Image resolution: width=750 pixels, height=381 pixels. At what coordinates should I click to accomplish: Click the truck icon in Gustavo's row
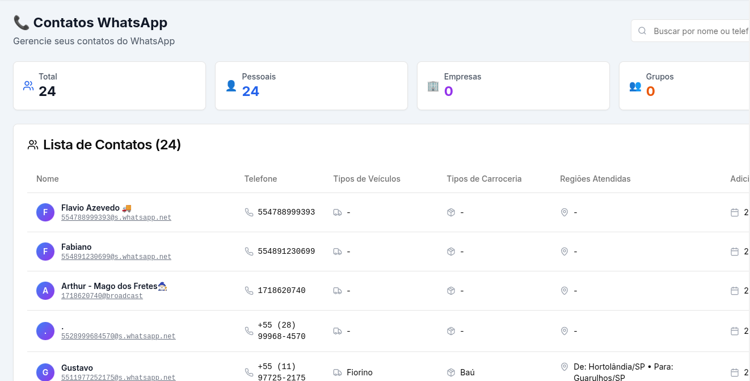(x=338, y=372)
